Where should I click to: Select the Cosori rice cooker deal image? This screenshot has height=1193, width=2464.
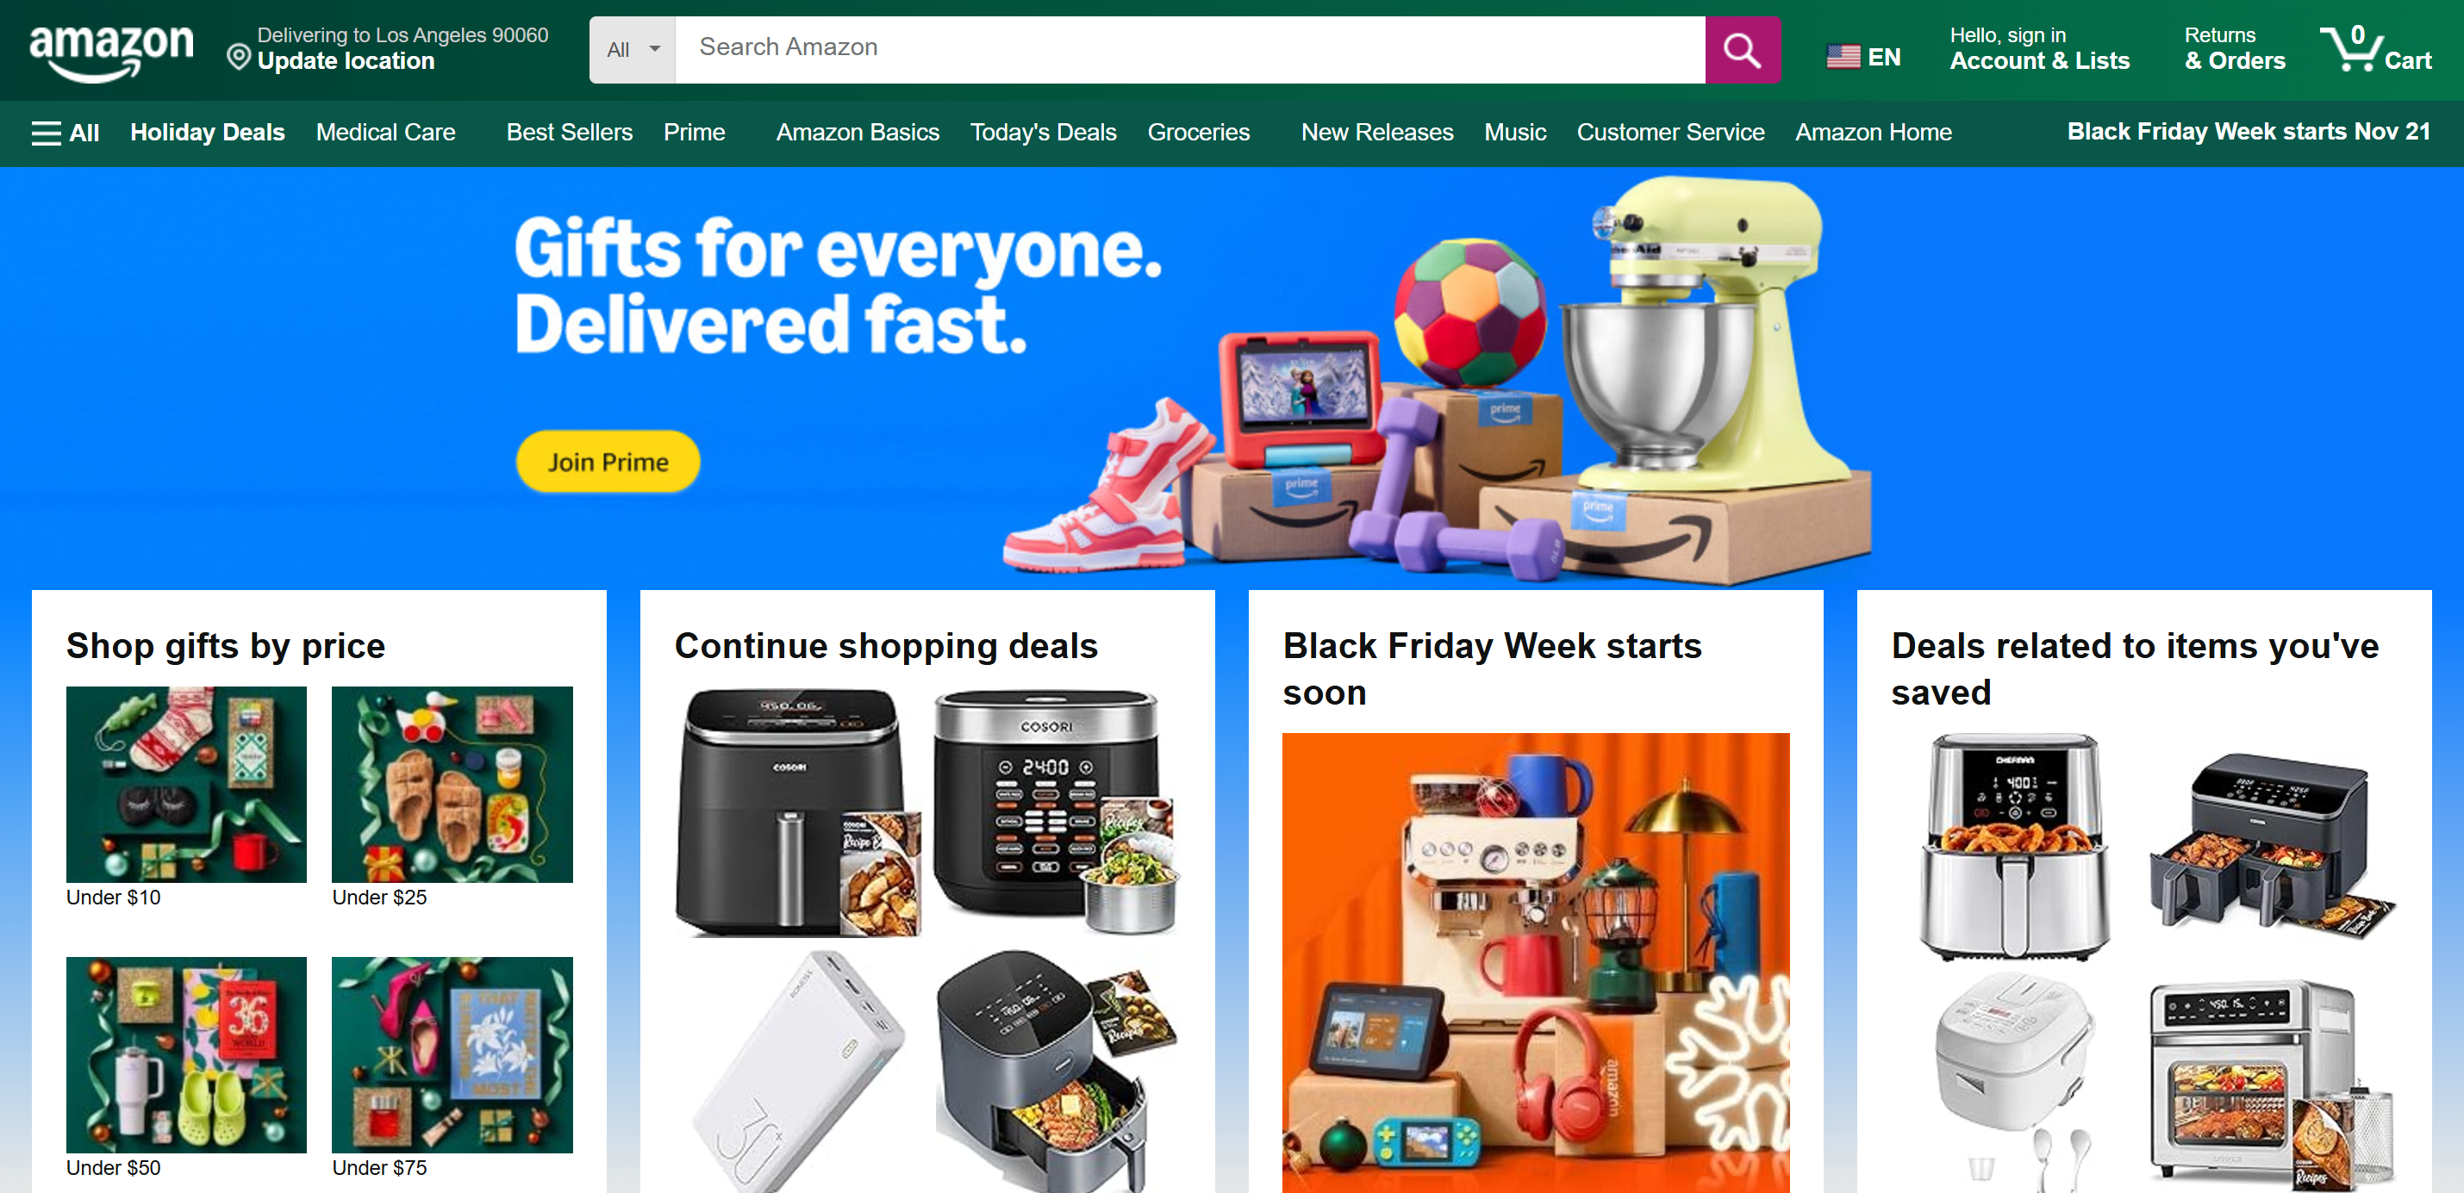pyautogui.click(x=1056, y=811)
